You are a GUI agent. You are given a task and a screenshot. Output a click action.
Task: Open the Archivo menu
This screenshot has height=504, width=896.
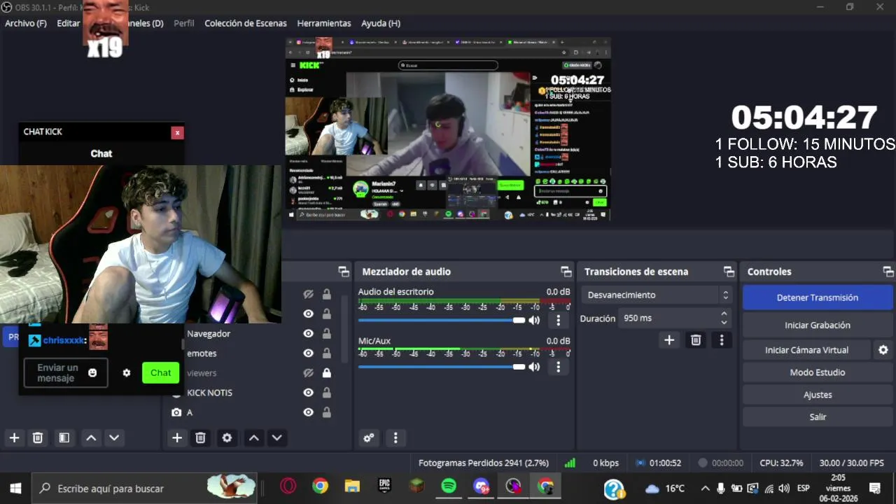click(26, 23)
